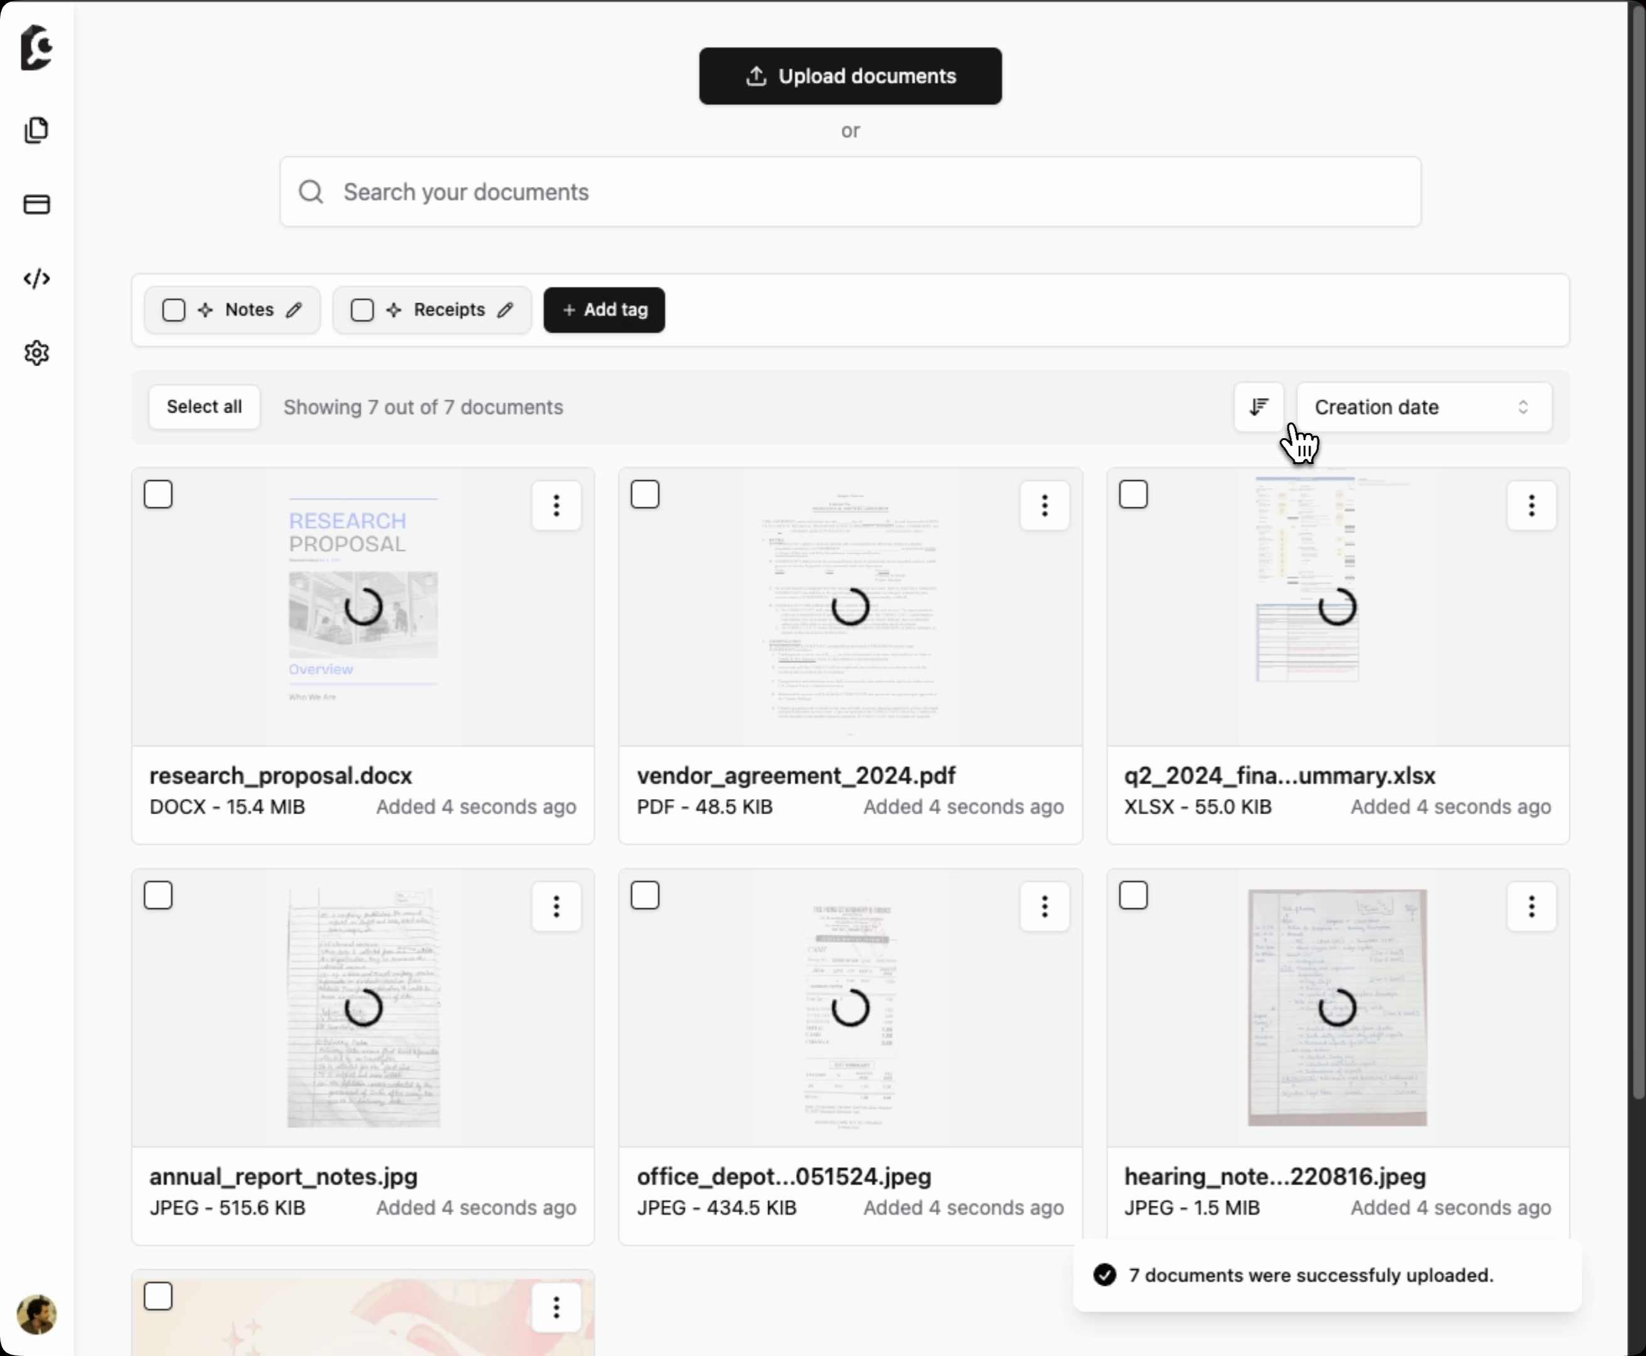Check the Receipts tag checkbox
The height and width of the screenshot is (1356, 1646).
[x=362, y=310]
